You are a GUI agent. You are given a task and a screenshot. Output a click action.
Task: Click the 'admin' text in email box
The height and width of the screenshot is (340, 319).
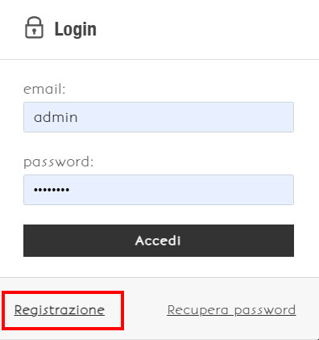tap(56, 117)
